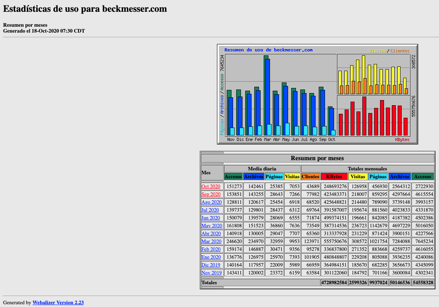This screenshot has height=307, width=439.
Task: Select the red KBytes column header
Action: 333,177
